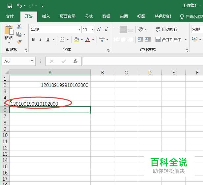203x185 pixels.
Task: Open the 插入 ribbon tab
Action: (46, 16)
